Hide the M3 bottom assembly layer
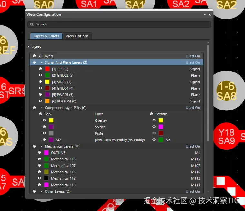The height and width of the screenshot is (211, 245). coord(154,139)
